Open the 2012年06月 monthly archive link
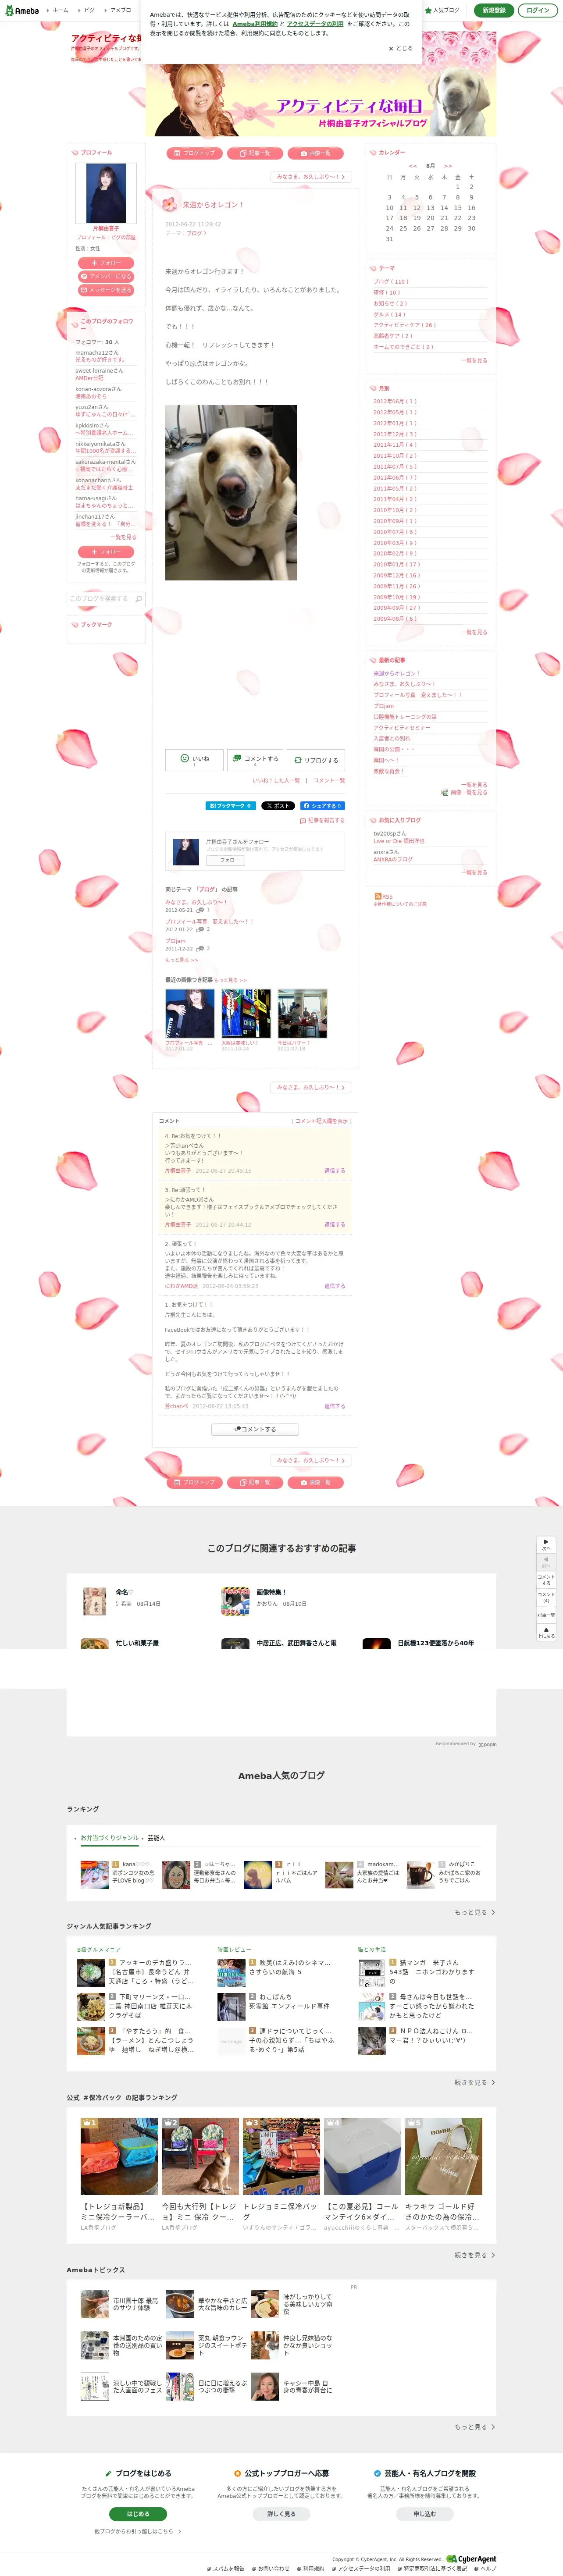The image size is (563, 2576). coord(395,401)
